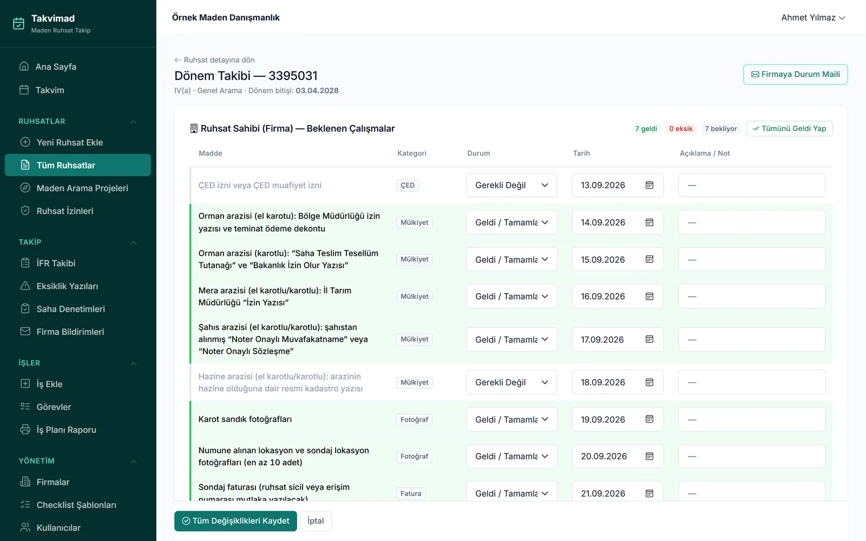Collapse the TAKİP sidebar section
The image size is (866, 541).
[133, 242]
